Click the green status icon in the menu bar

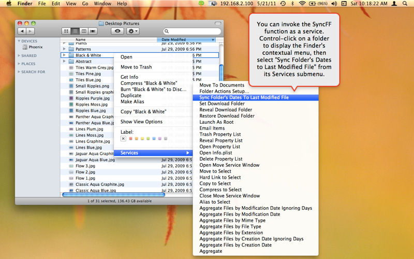tap(201, 3)
